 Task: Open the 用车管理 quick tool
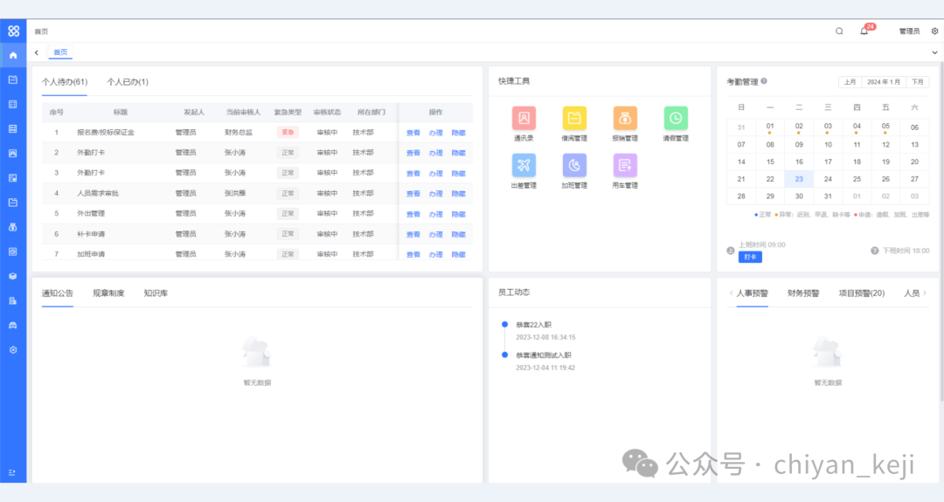tap(625, 166)
